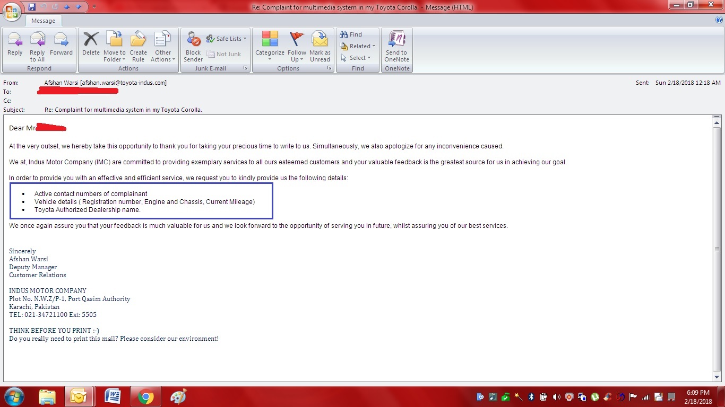Expand the Options group dialog launcher
Screen dimensions: 725x407
tap(330, 68)
